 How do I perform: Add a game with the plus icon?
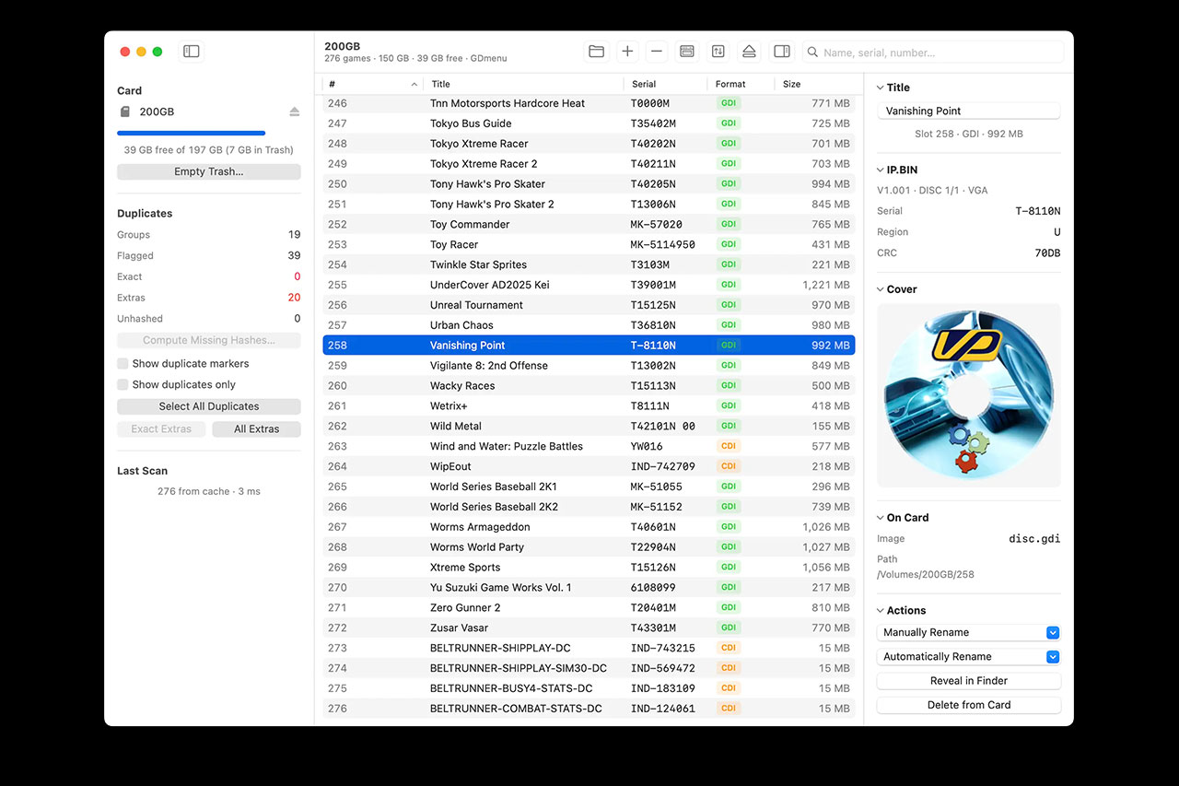coord(627,52)
